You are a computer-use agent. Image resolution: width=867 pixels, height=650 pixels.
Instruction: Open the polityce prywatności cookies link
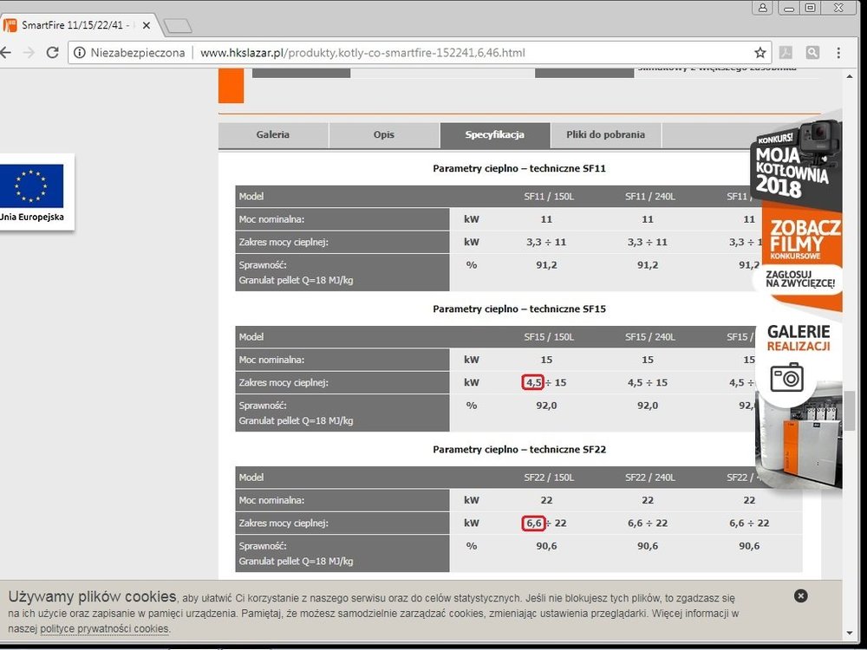pyautogui.click(x=104, y=628)
